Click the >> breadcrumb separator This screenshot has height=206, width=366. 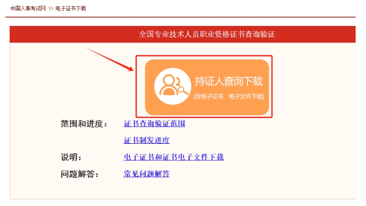click(x=50, y=8)
